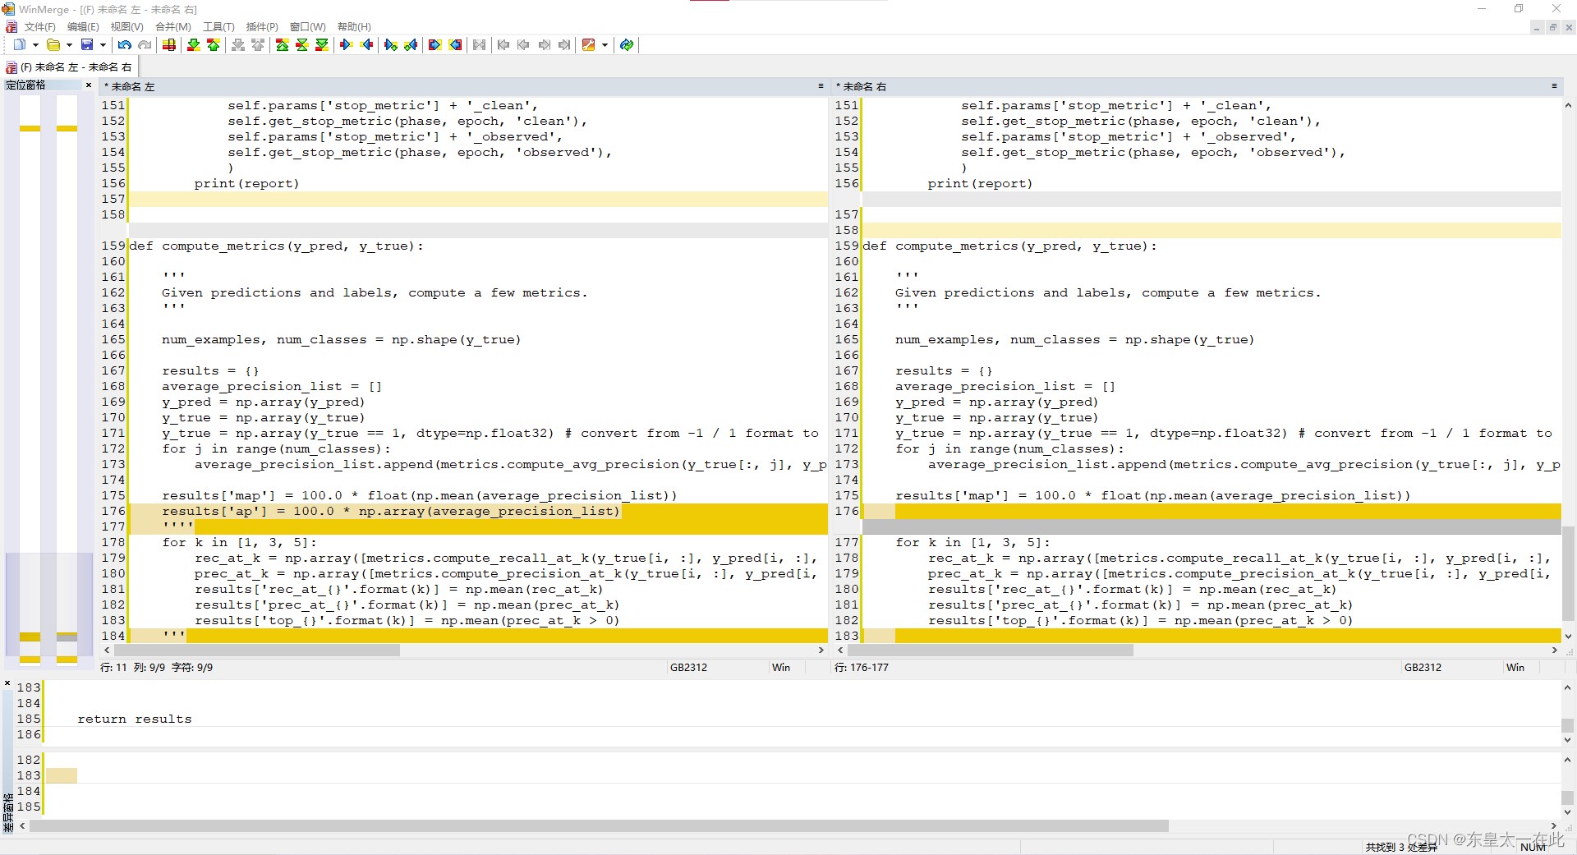
Task: Minimize the inner MDI document window
Action: click(1537, 27)
